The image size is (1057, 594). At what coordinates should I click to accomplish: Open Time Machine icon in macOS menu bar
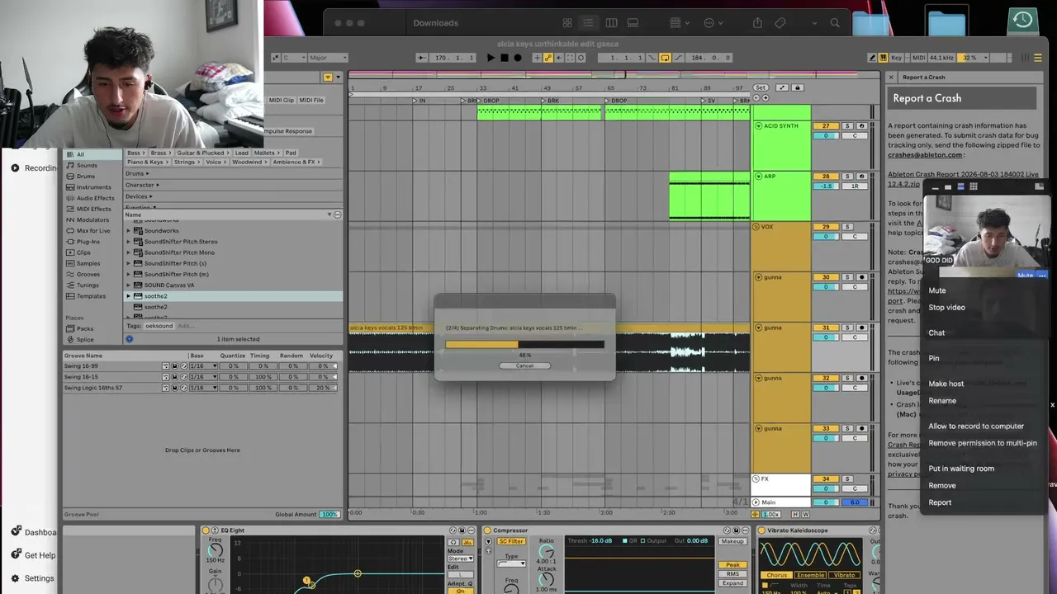click(x=1023, y=21)
